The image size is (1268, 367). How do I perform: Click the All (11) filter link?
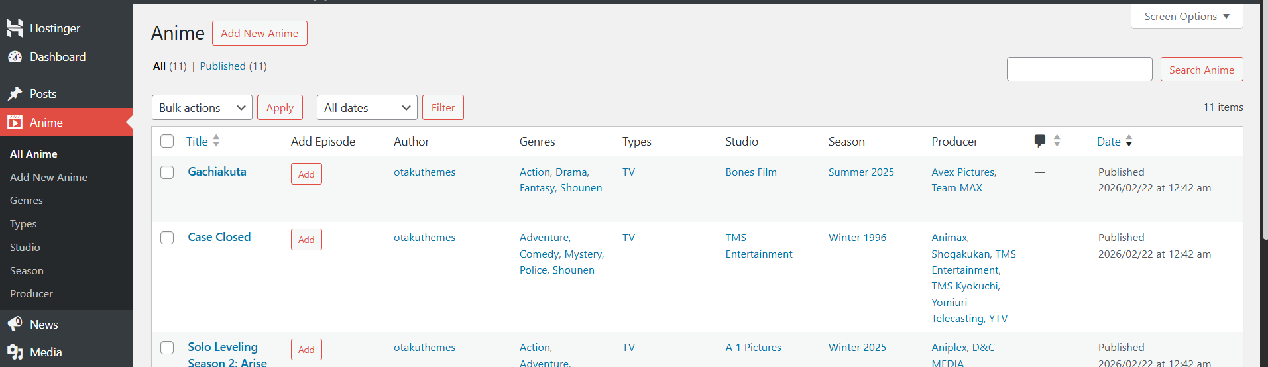[170, 66]
